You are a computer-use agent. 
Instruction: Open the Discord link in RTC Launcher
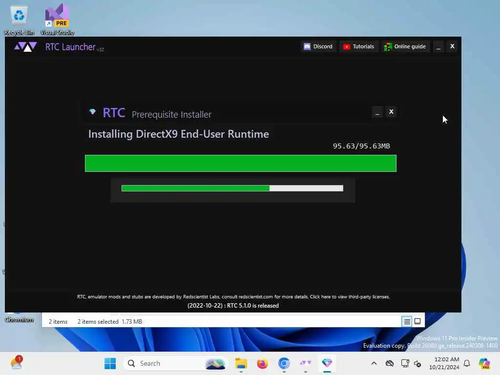point(318,46)
